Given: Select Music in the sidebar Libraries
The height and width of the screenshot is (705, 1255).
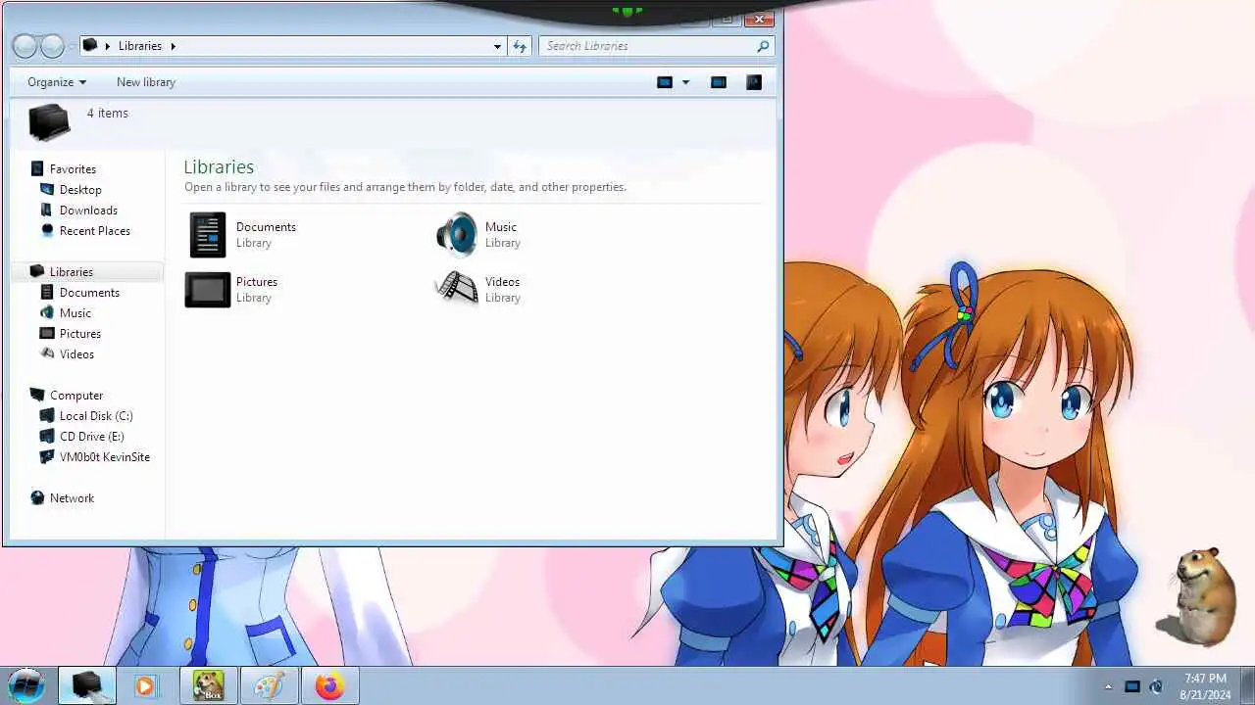Looking at the screenshot, I should [75, 313].
